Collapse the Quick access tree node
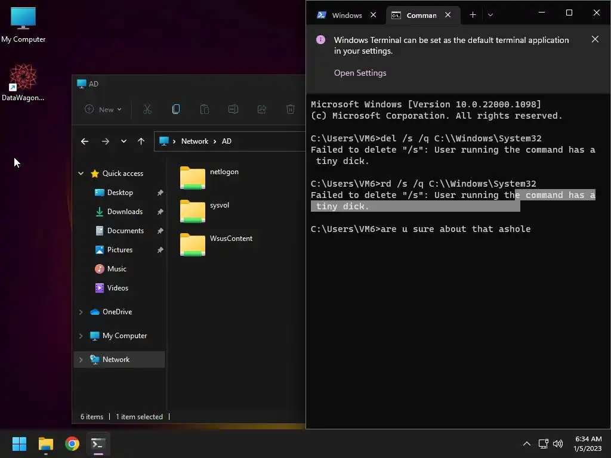 (81, 174)
